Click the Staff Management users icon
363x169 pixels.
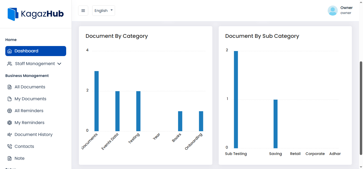pos(10,64)
